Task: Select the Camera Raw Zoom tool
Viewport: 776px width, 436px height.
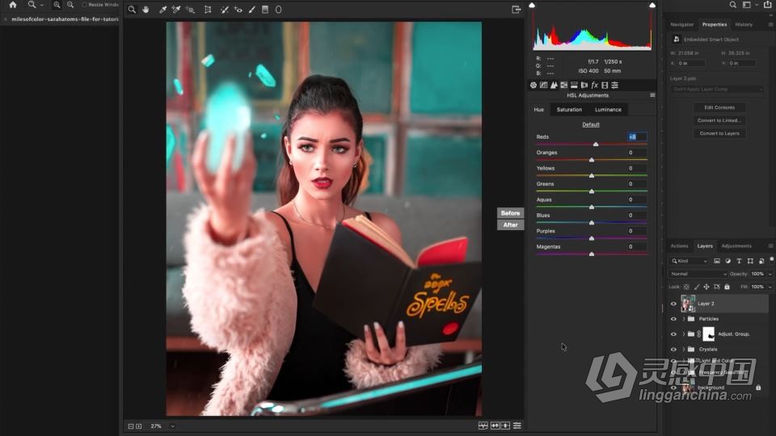Action: (x=132, y=10)
